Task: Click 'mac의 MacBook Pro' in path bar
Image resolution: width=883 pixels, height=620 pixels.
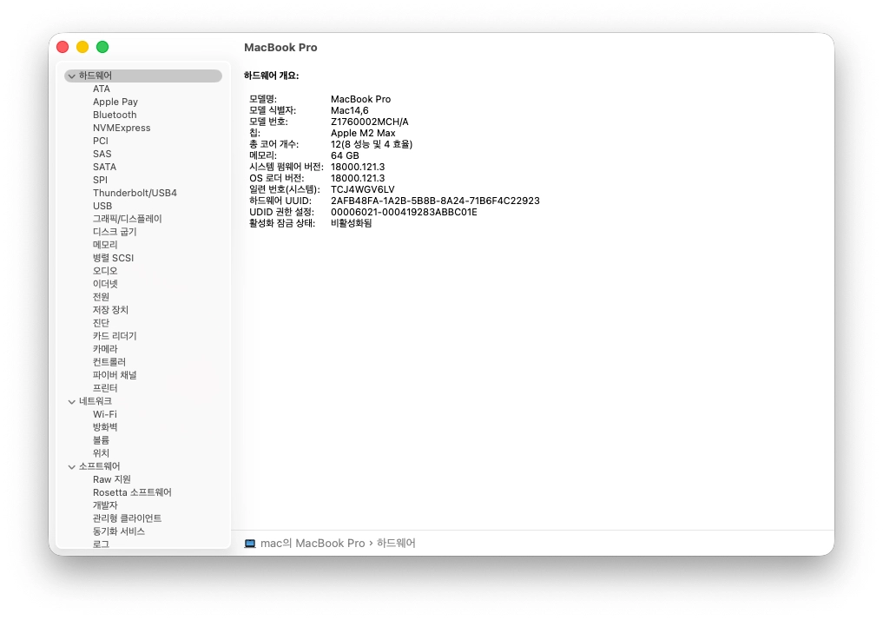Action: [313, 544]
